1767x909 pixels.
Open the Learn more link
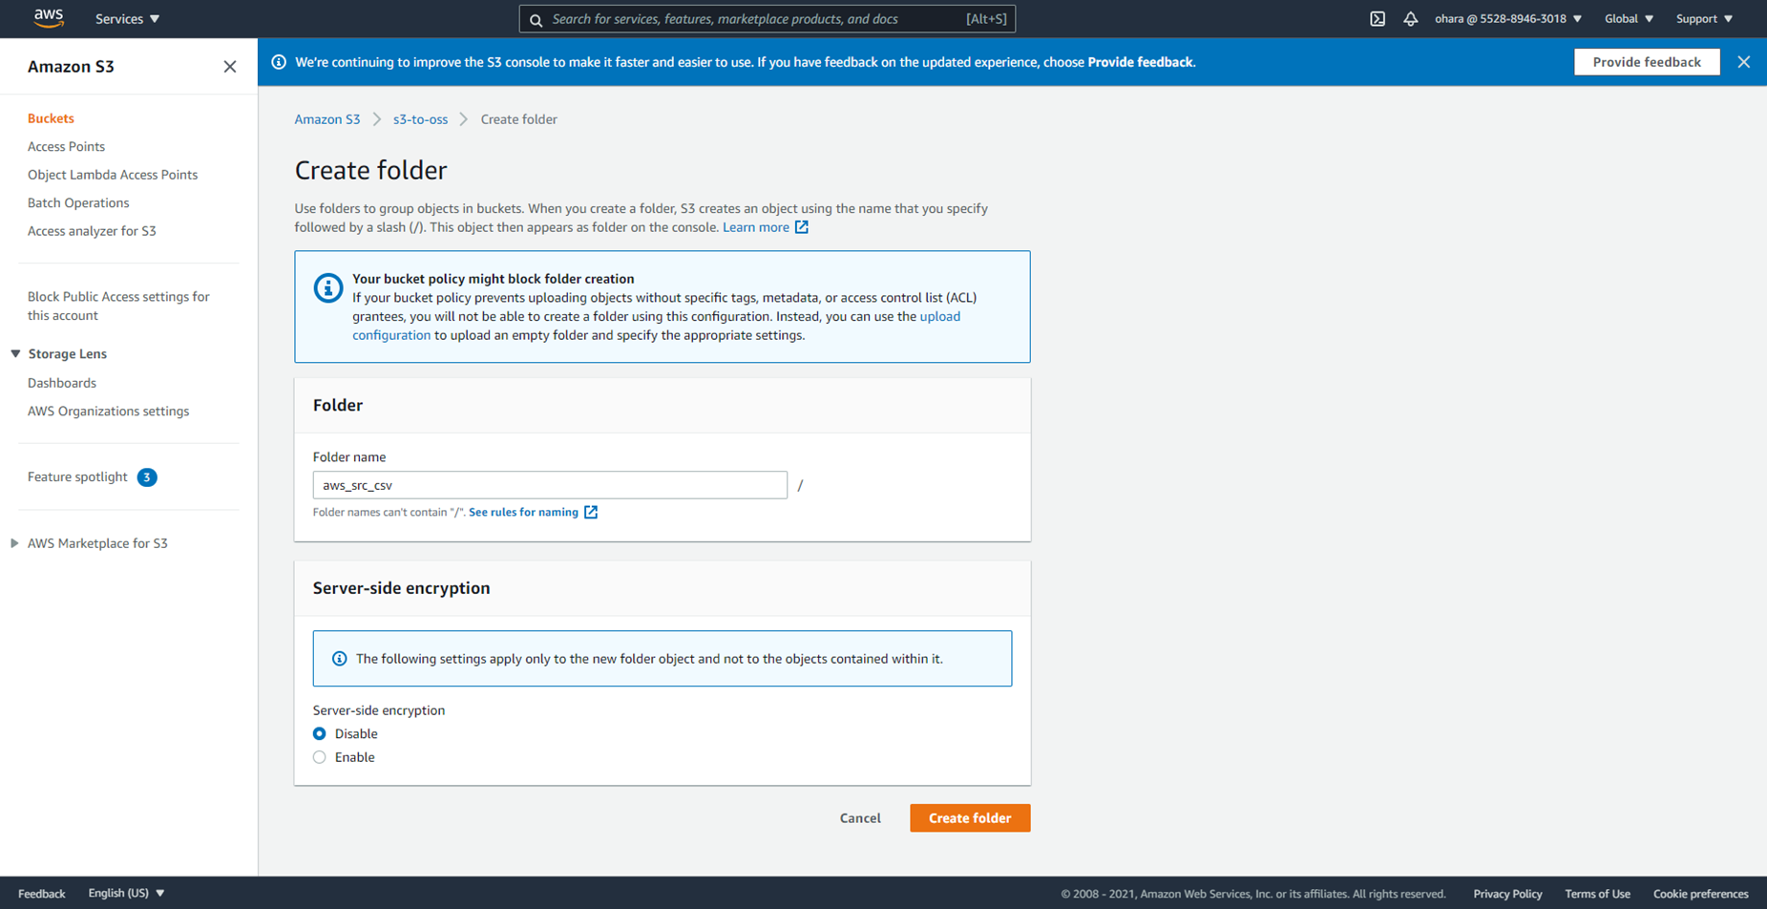coord(756,227)
